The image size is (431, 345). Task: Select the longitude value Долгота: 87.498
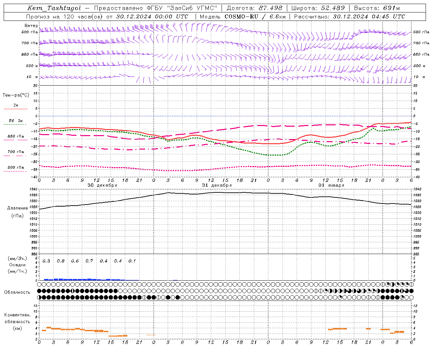[255, 8]
